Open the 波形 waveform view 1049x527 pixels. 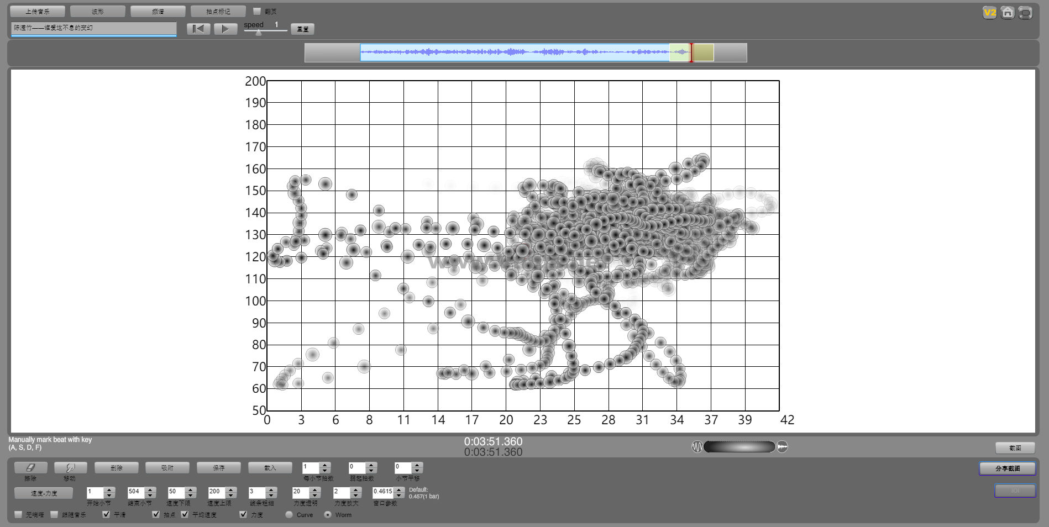(x=98, y=11)
